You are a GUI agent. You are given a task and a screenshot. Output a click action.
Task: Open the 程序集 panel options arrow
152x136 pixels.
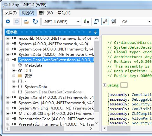[90, 32]
